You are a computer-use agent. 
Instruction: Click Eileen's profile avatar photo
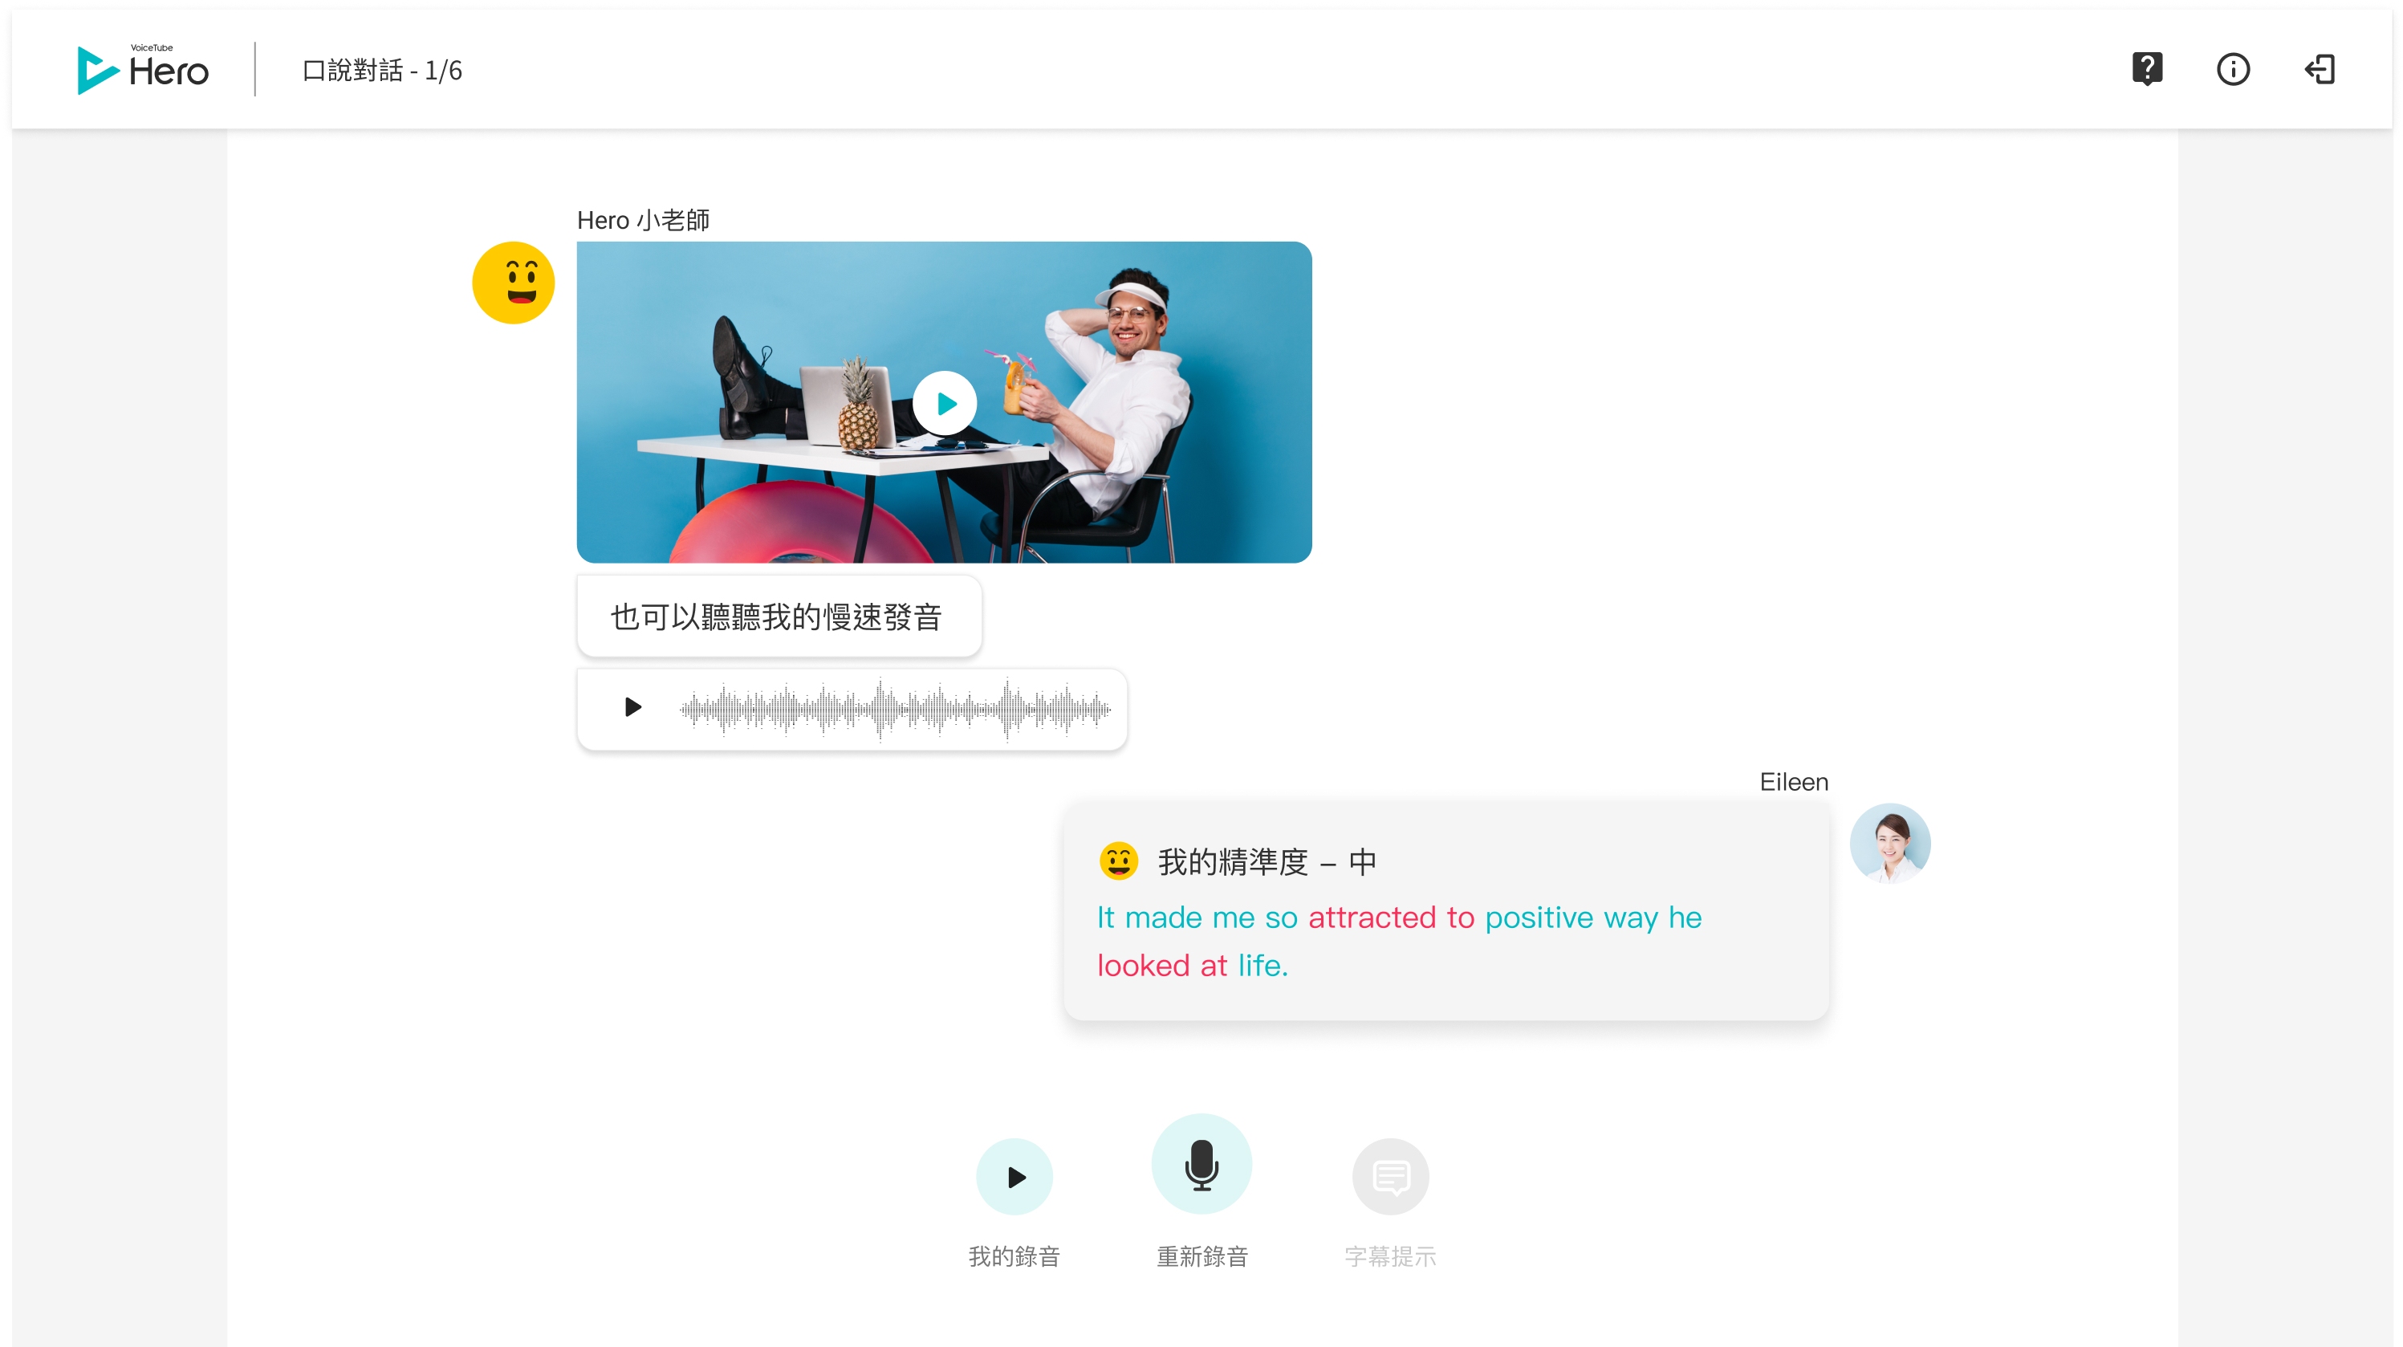click(1889, 842)
